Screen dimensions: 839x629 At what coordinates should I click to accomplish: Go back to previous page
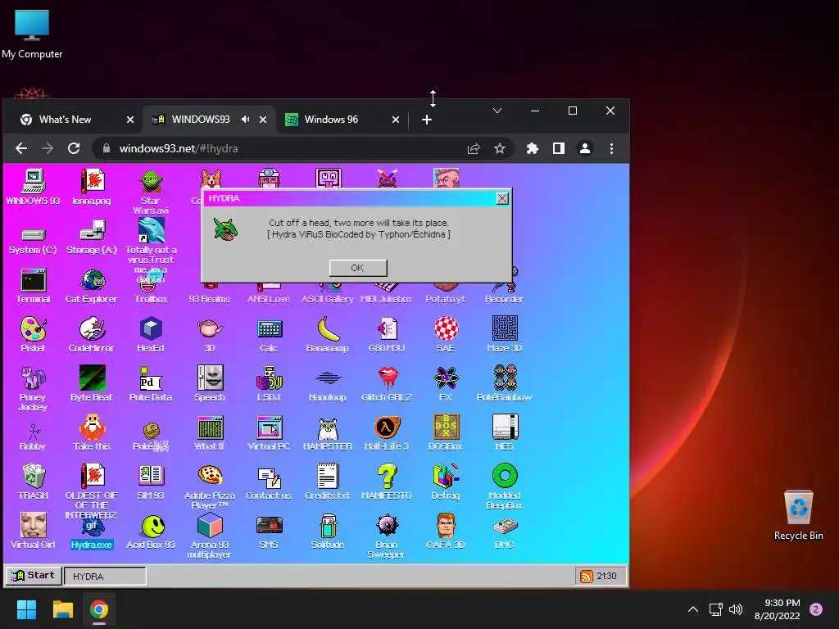(x=21, y=148)
